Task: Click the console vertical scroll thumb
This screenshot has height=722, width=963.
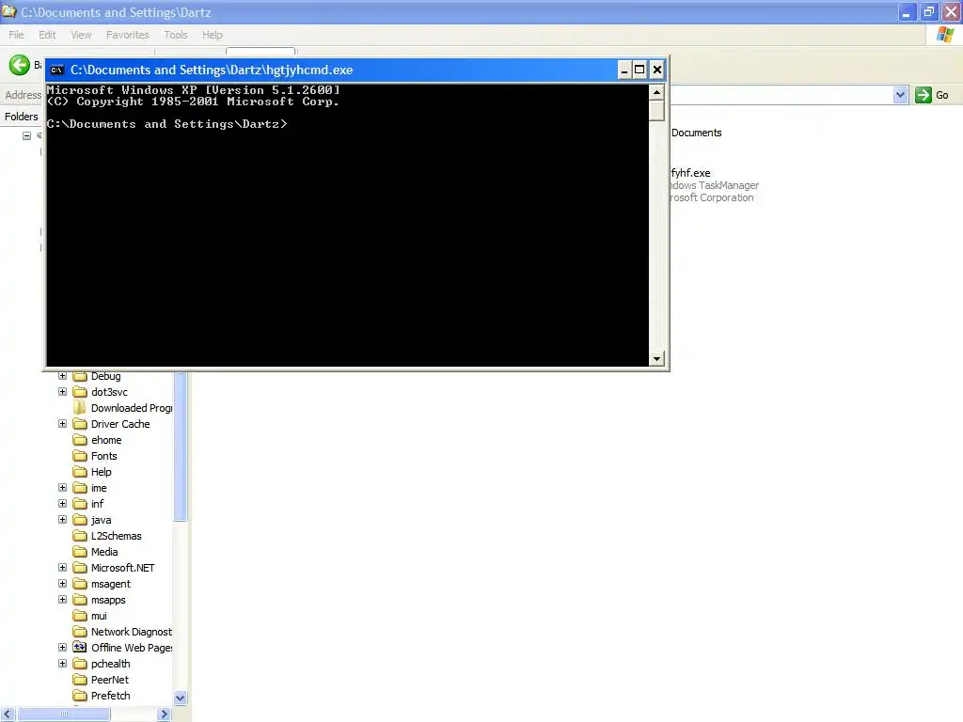Action: pyautogui.click(x=656, y=111)
